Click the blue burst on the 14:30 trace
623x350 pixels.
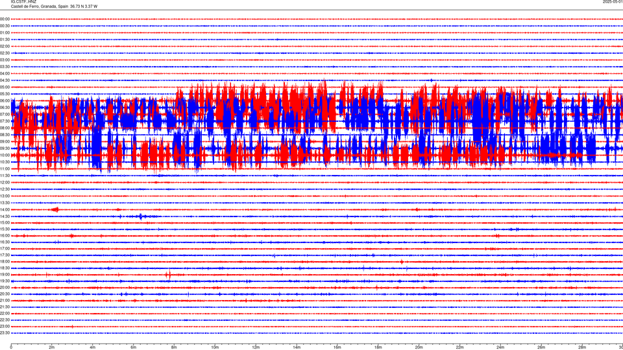click(141, 216)
